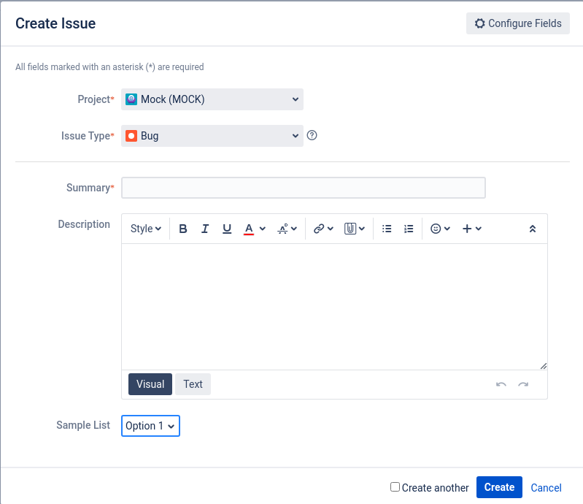The image size is (583, 504).
Task: Open the Project Mock (MOCK) dropdown
Action: click(x=212, y=99)
